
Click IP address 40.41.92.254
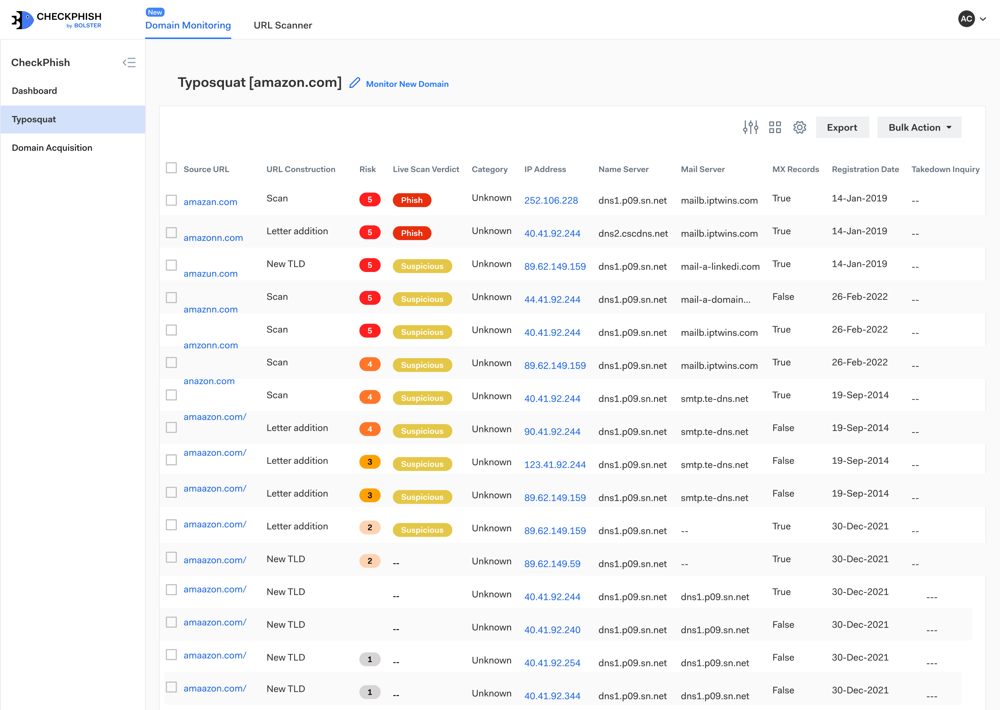pos(552,663)
